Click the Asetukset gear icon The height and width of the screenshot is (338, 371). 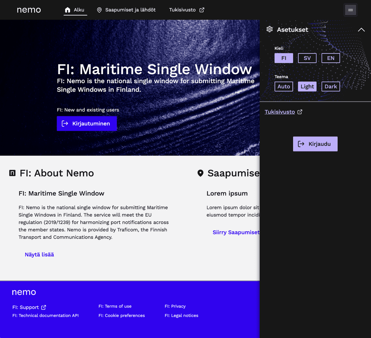[270, 30]
